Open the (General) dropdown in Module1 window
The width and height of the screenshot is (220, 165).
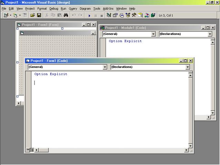[153, 34]
